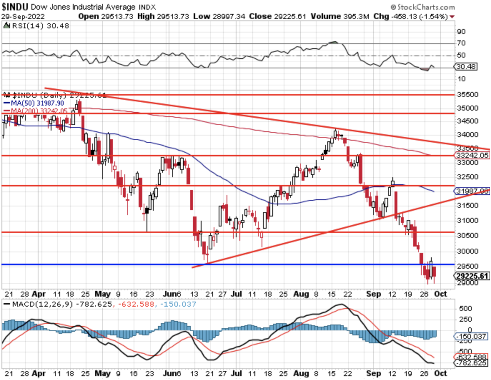This screenshot has height=380, width=491.
Task: Click the High 29513.73 value
Action: (163, 16)
